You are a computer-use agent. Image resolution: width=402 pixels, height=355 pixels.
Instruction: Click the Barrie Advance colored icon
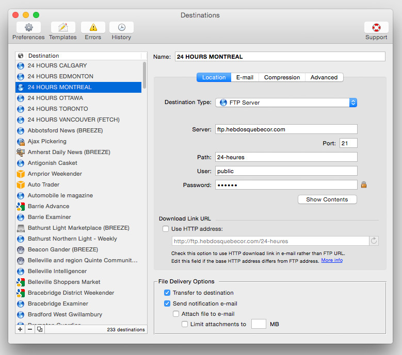coord(21,206)
